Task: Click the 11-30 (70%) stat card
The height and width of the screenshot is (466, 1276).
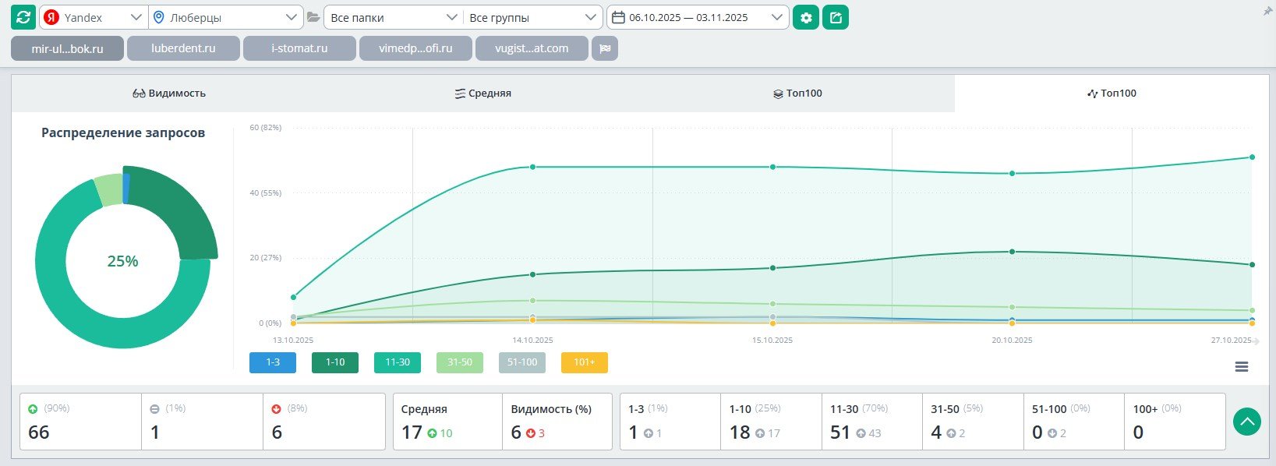Action: [872, 422]
